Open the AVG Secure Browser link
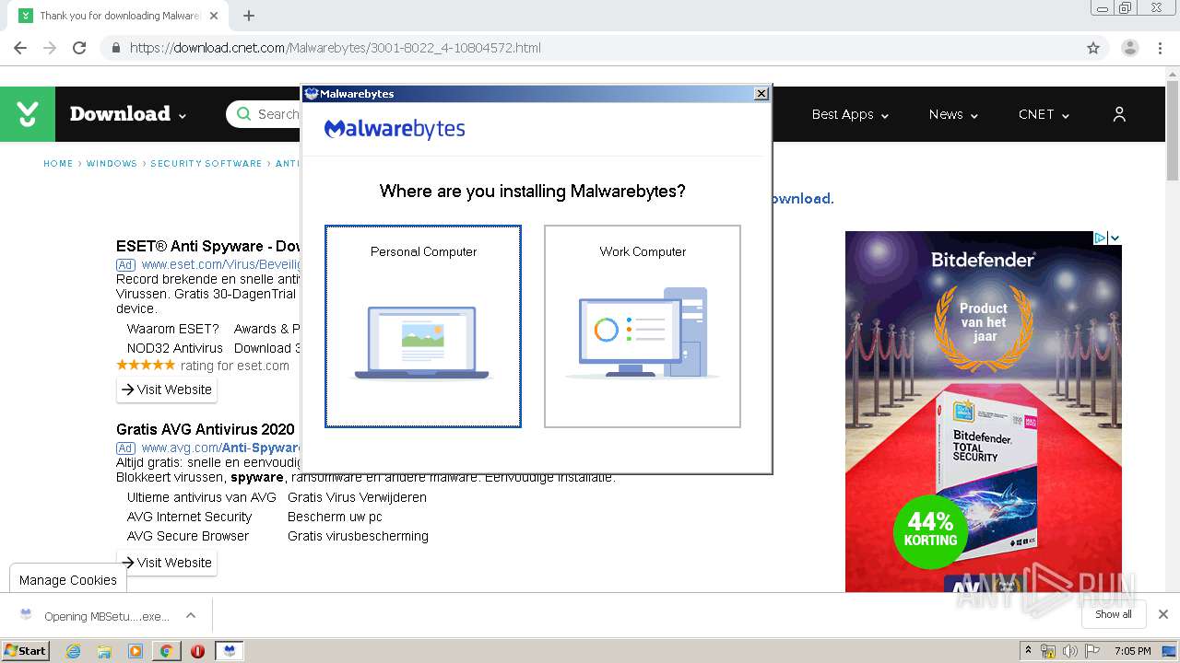Screen dimensions: 1180x663 188,536
